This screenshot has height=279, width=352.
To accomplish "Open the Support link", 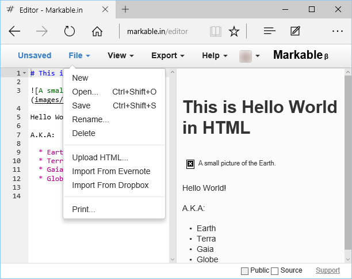I will [x=328, y=270].
